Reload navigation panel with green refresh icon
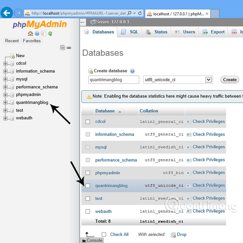The height and width of the screenshot is (243, 243). tap(50, 33)
